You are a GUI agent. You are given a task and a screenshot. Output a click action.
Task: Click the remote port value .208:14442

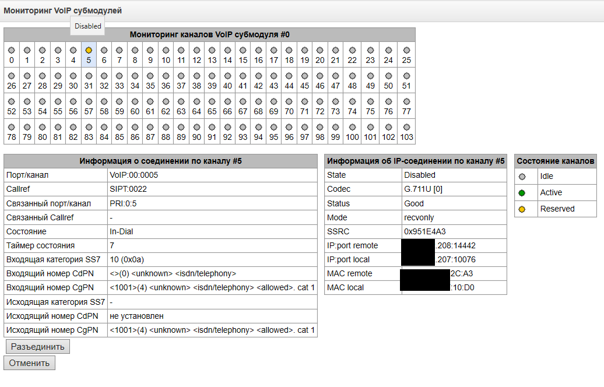click(x=456, y=246)
